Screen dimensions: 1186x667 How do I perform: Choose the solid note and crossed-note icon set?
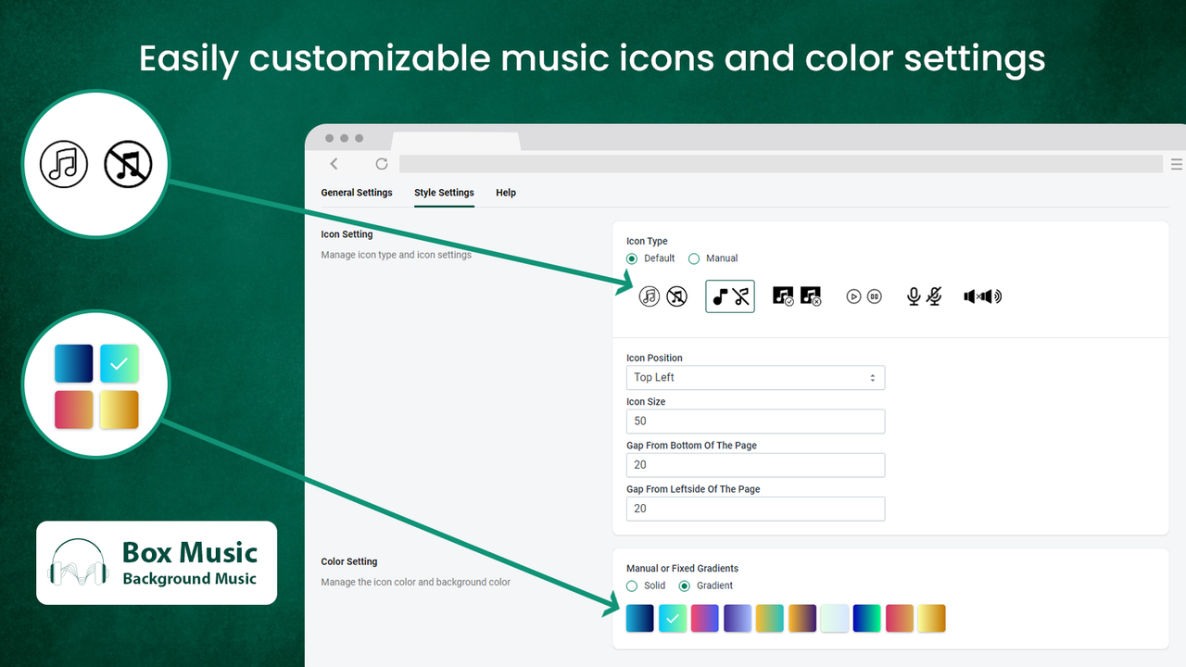click(x=730, y=296)
